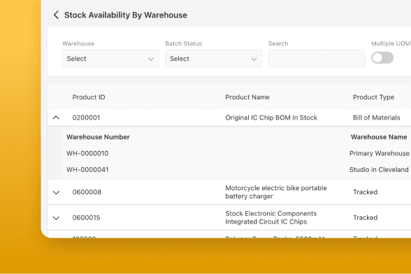Sort by the Product ID column header
The width and height of the screenshot is (411, 274).
[x=89, y=97]
